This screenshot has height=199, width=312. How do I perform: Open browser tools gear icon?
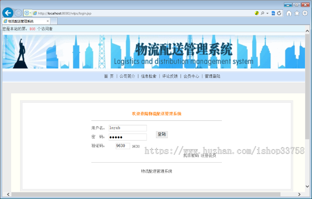pyautogui.click(x=305, y=13)
